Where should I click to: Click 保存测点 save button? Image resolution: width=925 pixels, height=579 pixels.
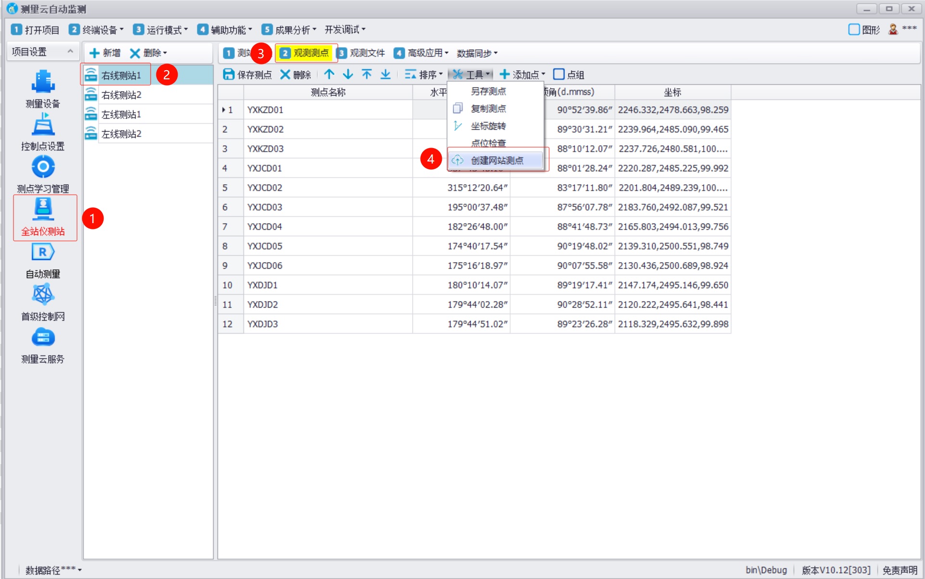point(248,75)
